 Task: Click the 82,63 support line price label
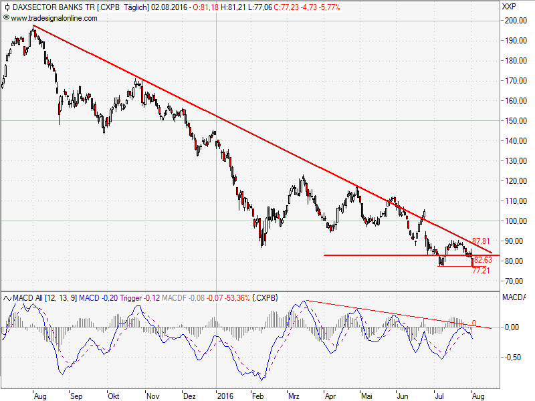(483, 259)
